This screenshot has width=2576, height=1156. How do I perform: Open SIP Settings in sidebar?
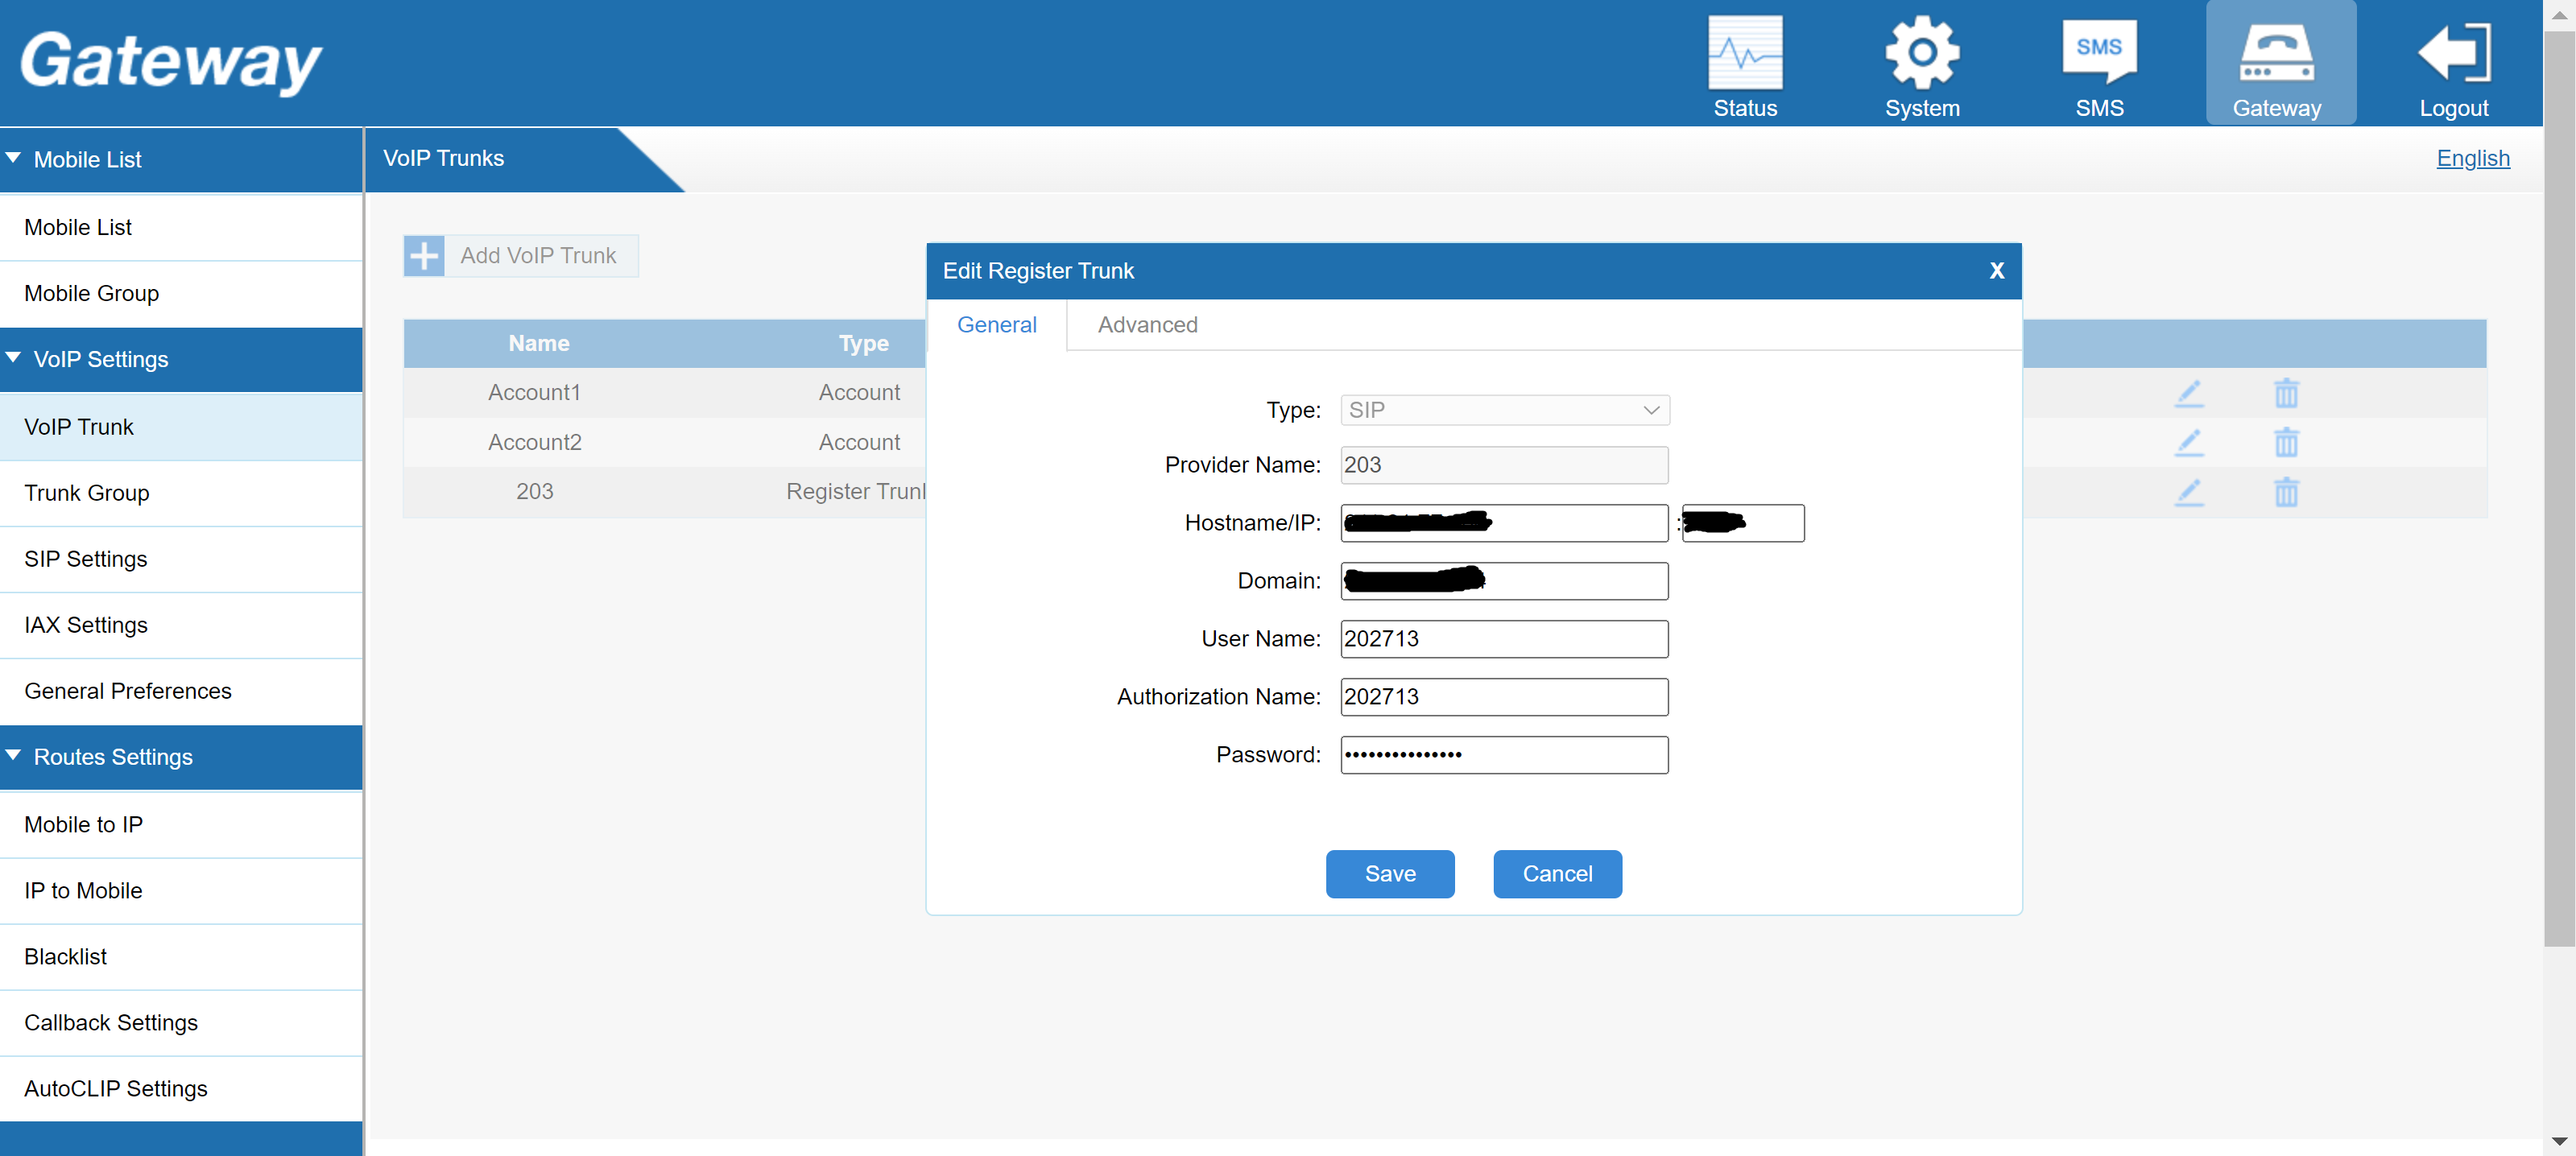86,559
